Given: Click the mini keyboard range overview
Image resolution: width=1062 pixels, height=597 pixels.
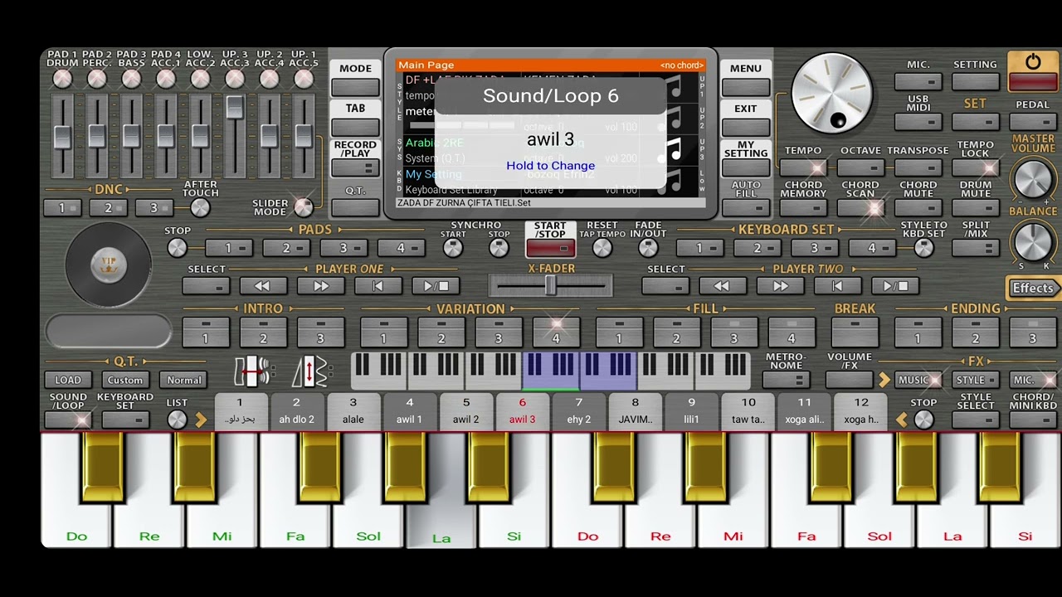Looking at the screenshot, I should [551, 371].
